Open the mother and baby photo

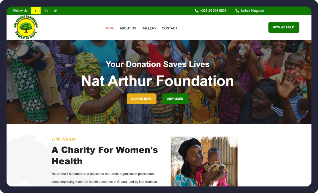click(204, 161)
